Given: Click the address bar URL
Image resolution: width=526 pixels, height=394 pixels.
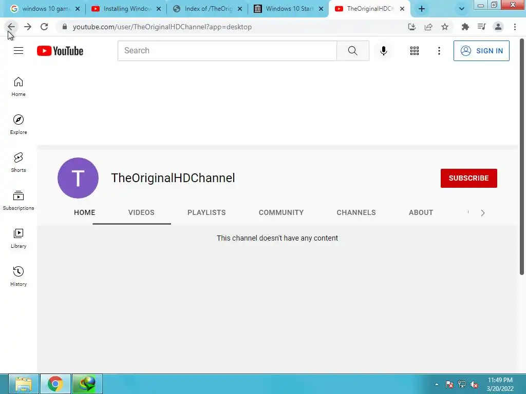Looking at the screenshot, I should tap(162, 27).
